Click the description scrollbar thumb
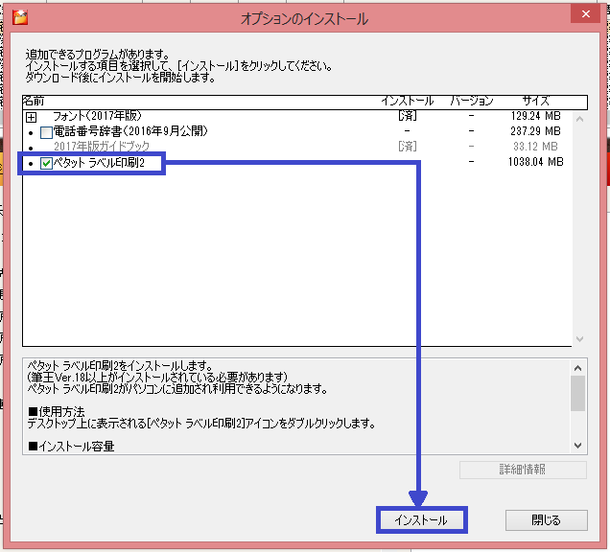 [x=577, y=393]
